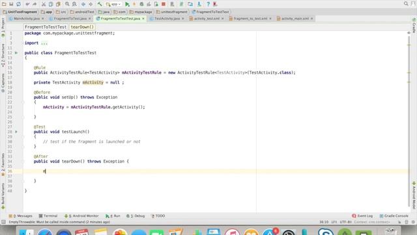This screenshot has width=417, height=235.
Task: Click the Paste clipboard icon
Action: (x=58, y=4)
